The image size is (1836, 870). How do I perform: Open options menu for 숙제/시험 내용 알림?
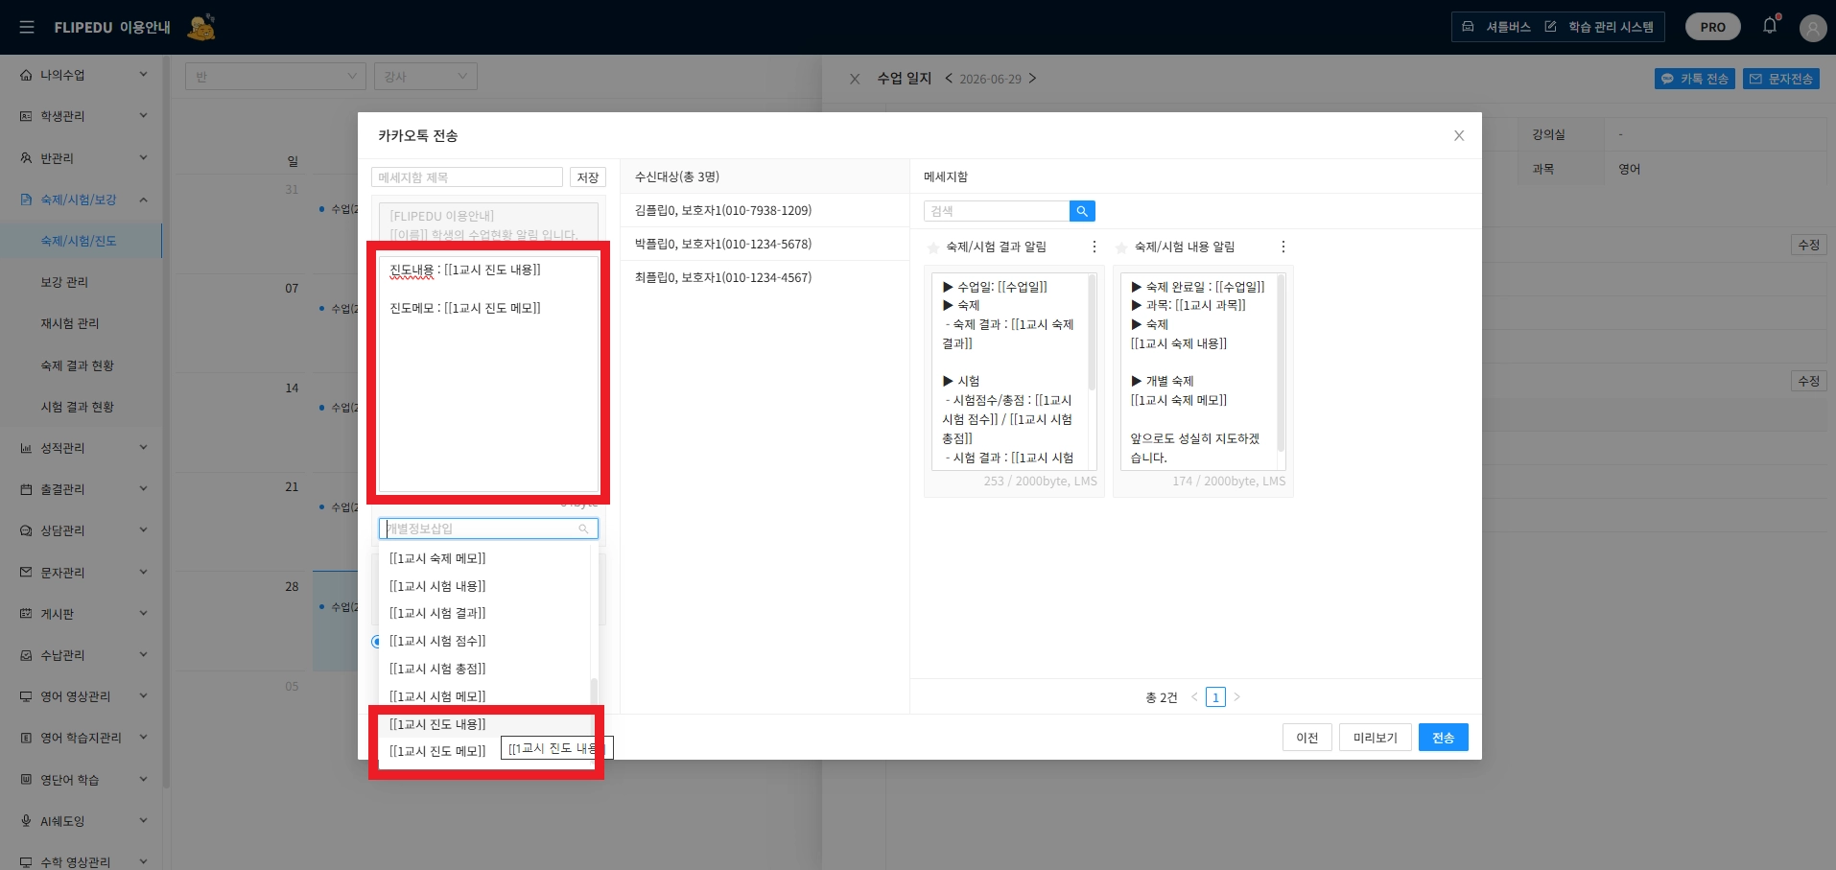1283,247
